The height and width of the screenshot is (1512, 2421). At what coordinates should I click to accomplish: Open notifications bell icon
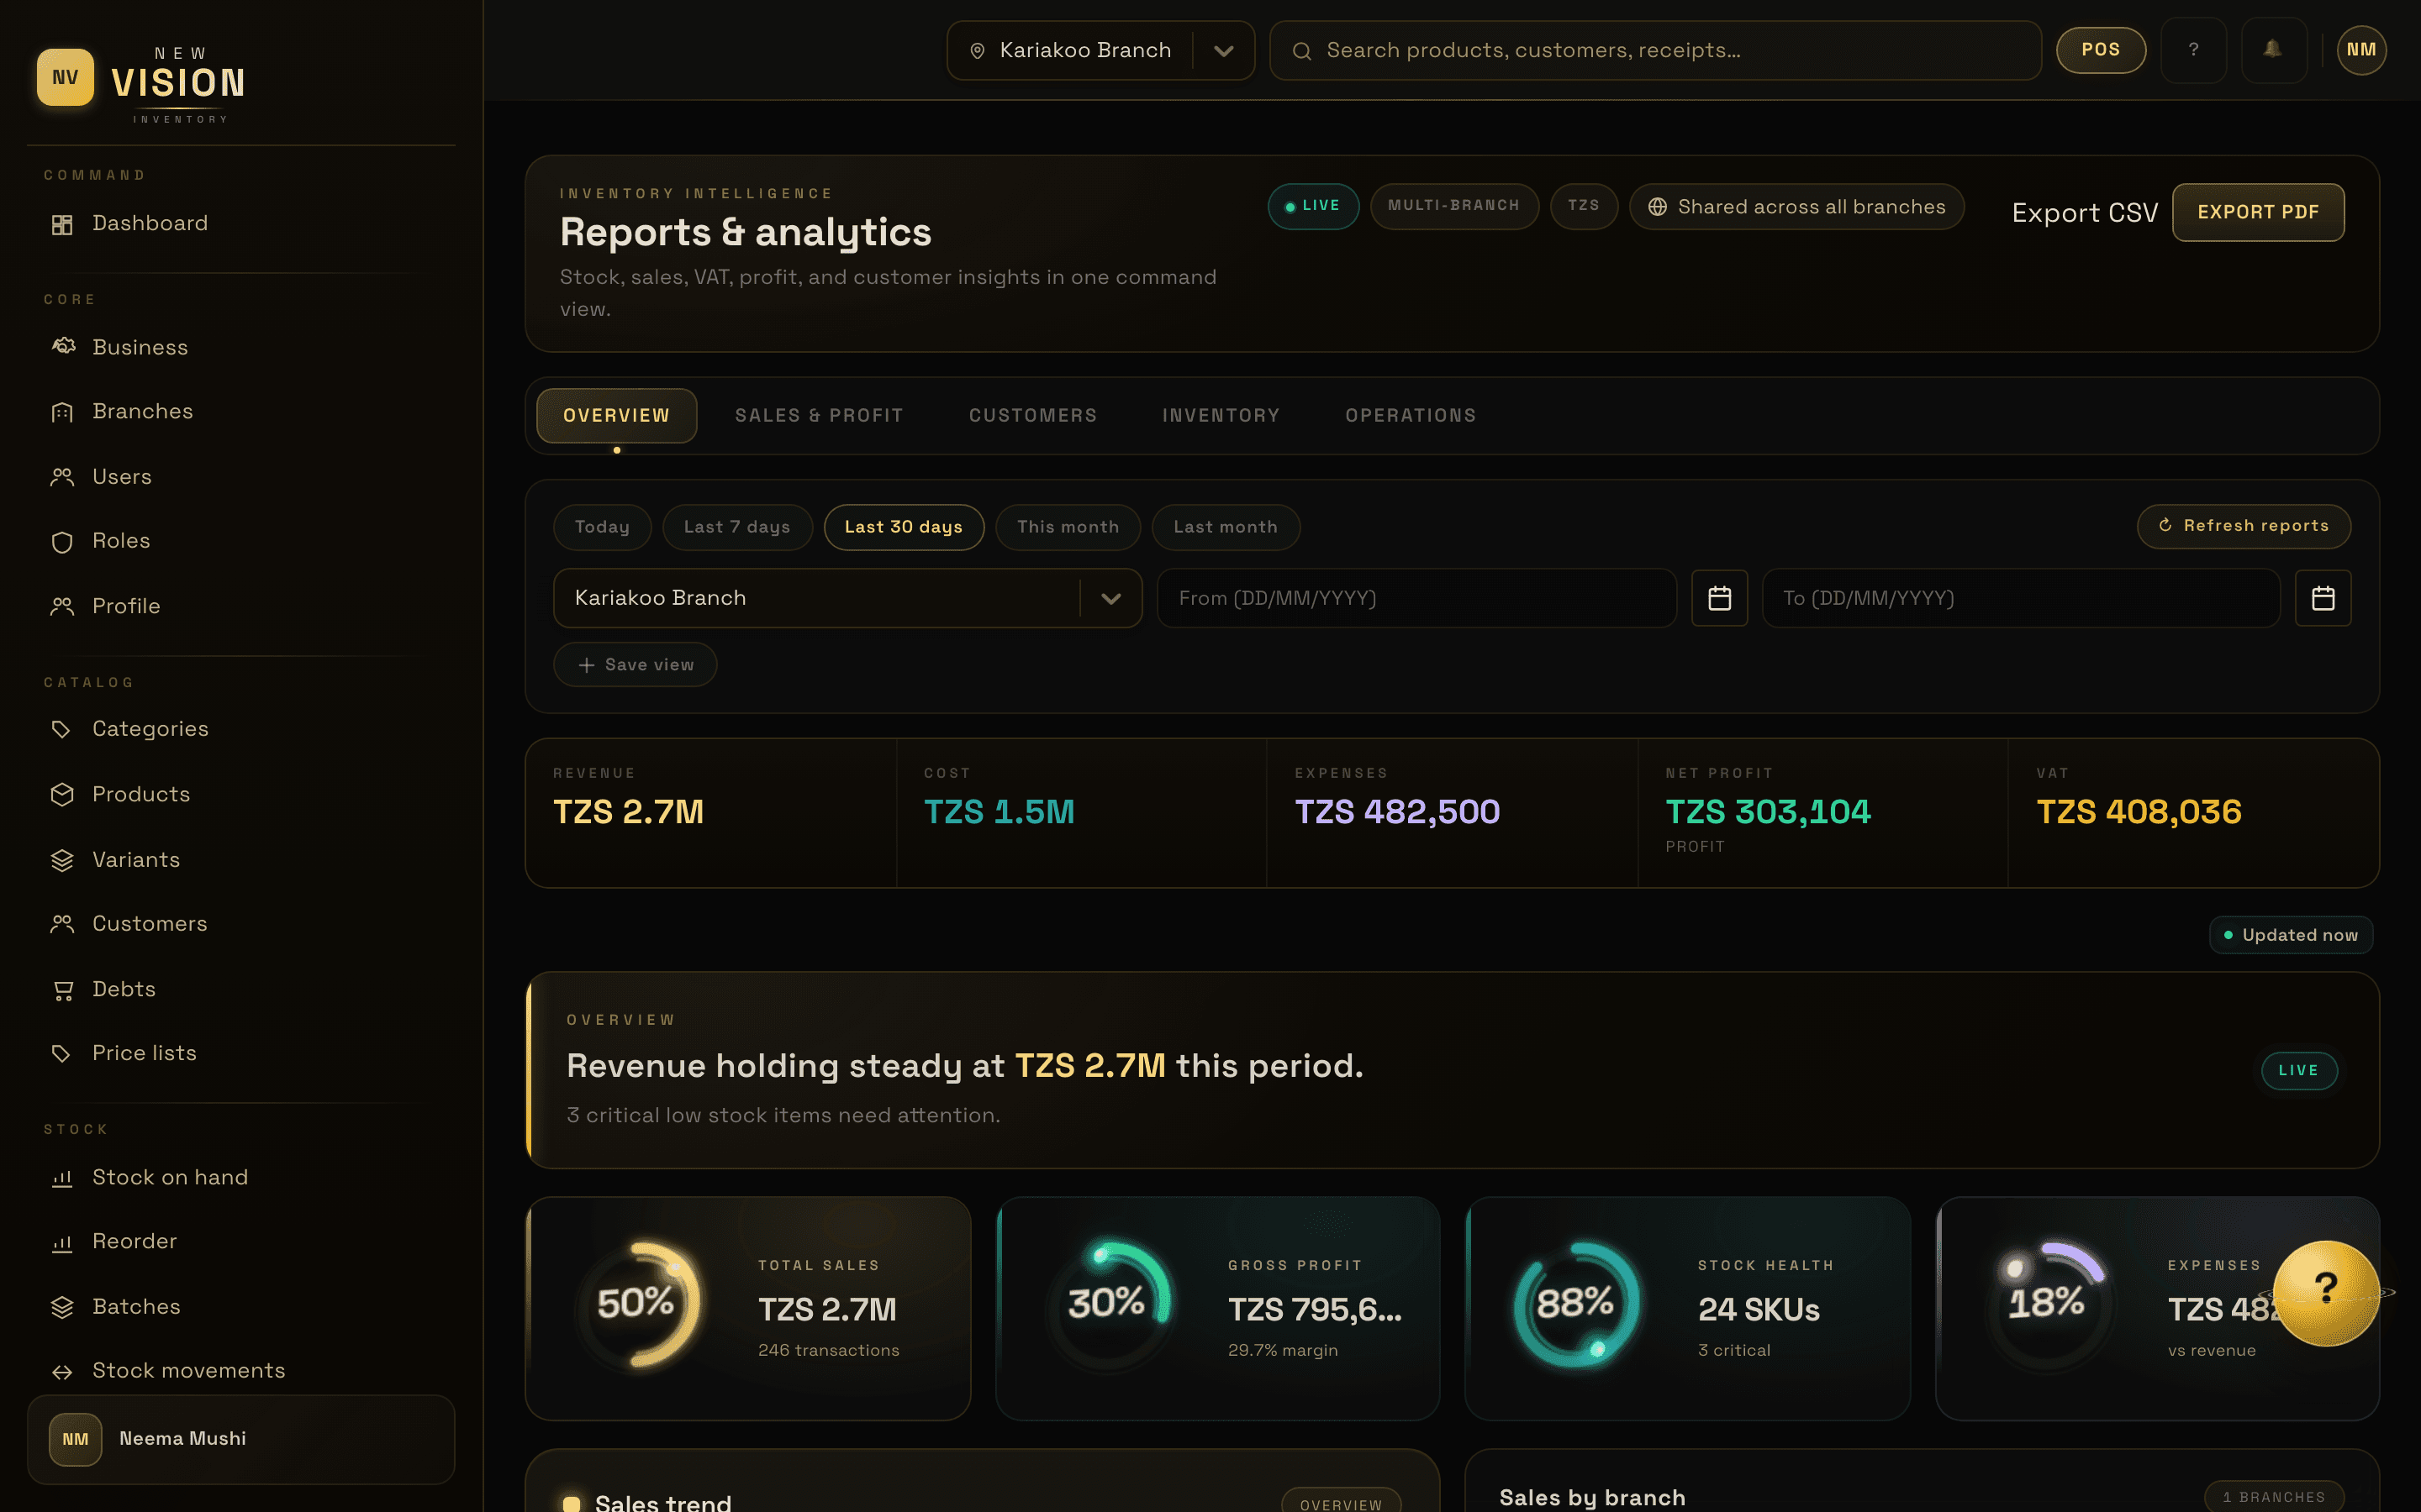(2273, 50)
